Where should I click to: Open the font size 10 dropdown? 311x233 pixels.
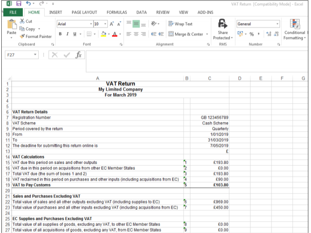tap(105, 24)
